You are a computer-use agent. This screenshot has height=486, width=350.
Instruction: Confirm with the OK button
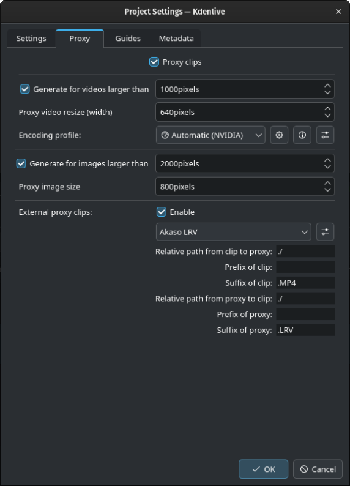coord(263,469)
